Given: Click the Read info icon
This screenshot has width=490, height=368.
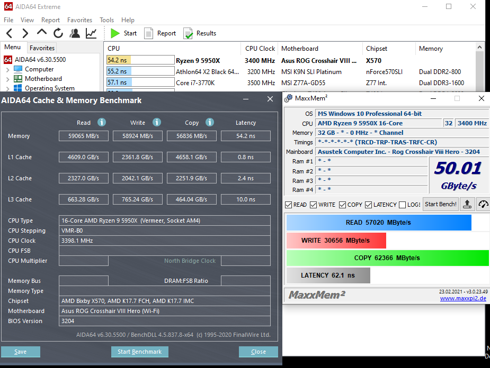Looking at the screenshot, I should 102,122.
